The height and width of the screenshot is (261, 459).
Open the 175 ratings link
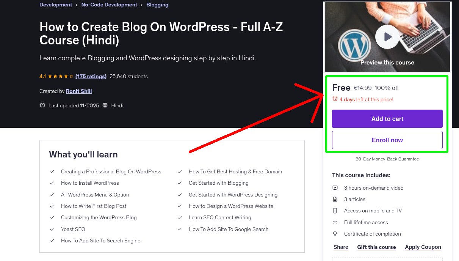point(91,76)
